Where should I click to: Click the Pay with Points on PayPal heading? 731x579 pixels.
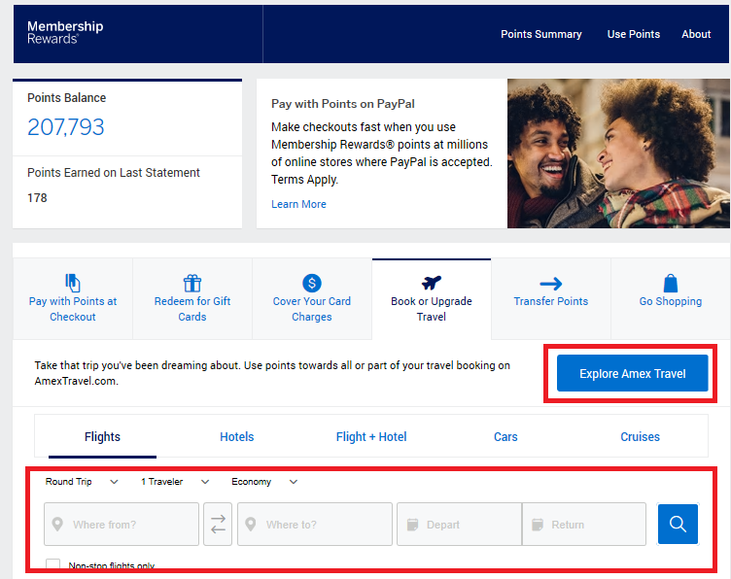tap(342, 104)
